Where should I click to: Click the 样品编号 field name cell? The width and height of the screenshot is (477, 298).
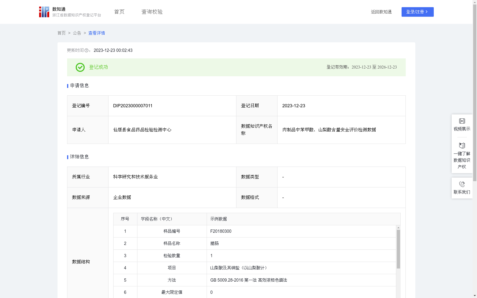pos(172,231)
